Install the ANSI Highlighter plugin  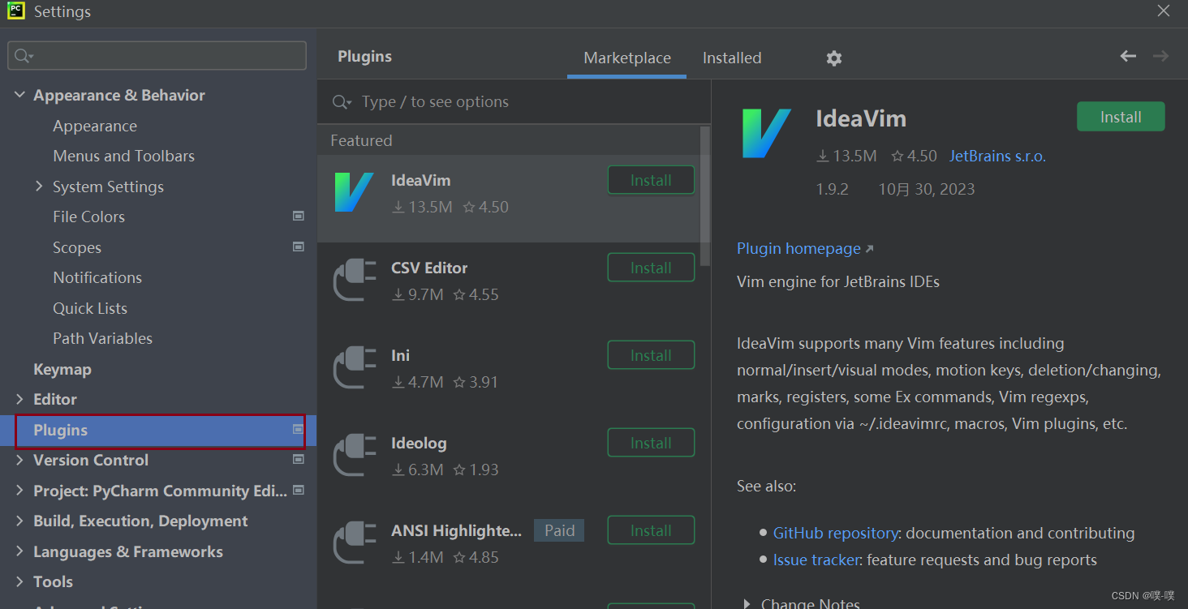(x=651, y=530)
